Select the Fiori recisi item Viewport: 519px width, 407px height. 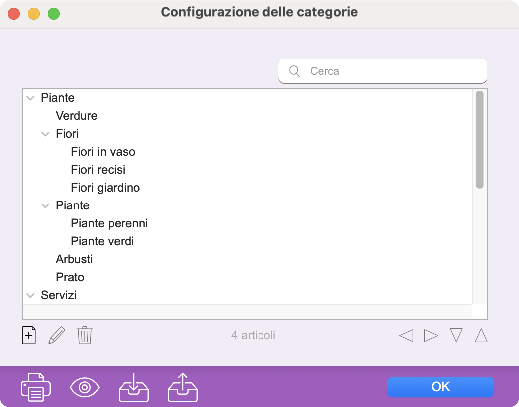click(x=98, y=170)
